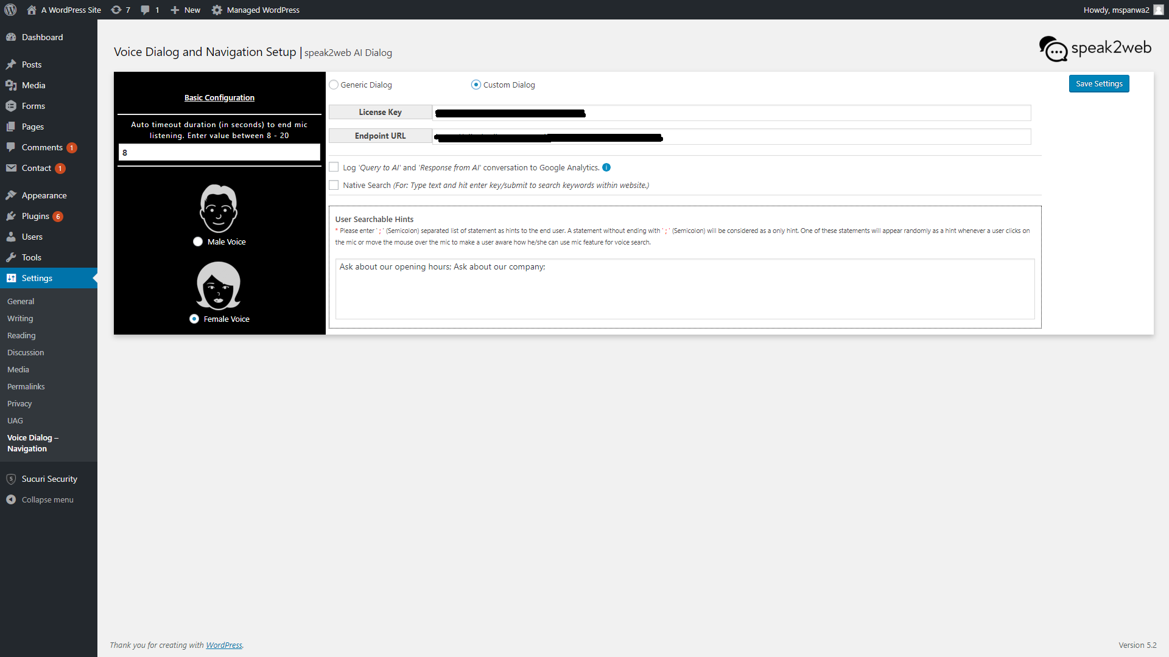Click the female voice face avatar
The width and height of the screenshot is (1169, 657).
point(219,285)
